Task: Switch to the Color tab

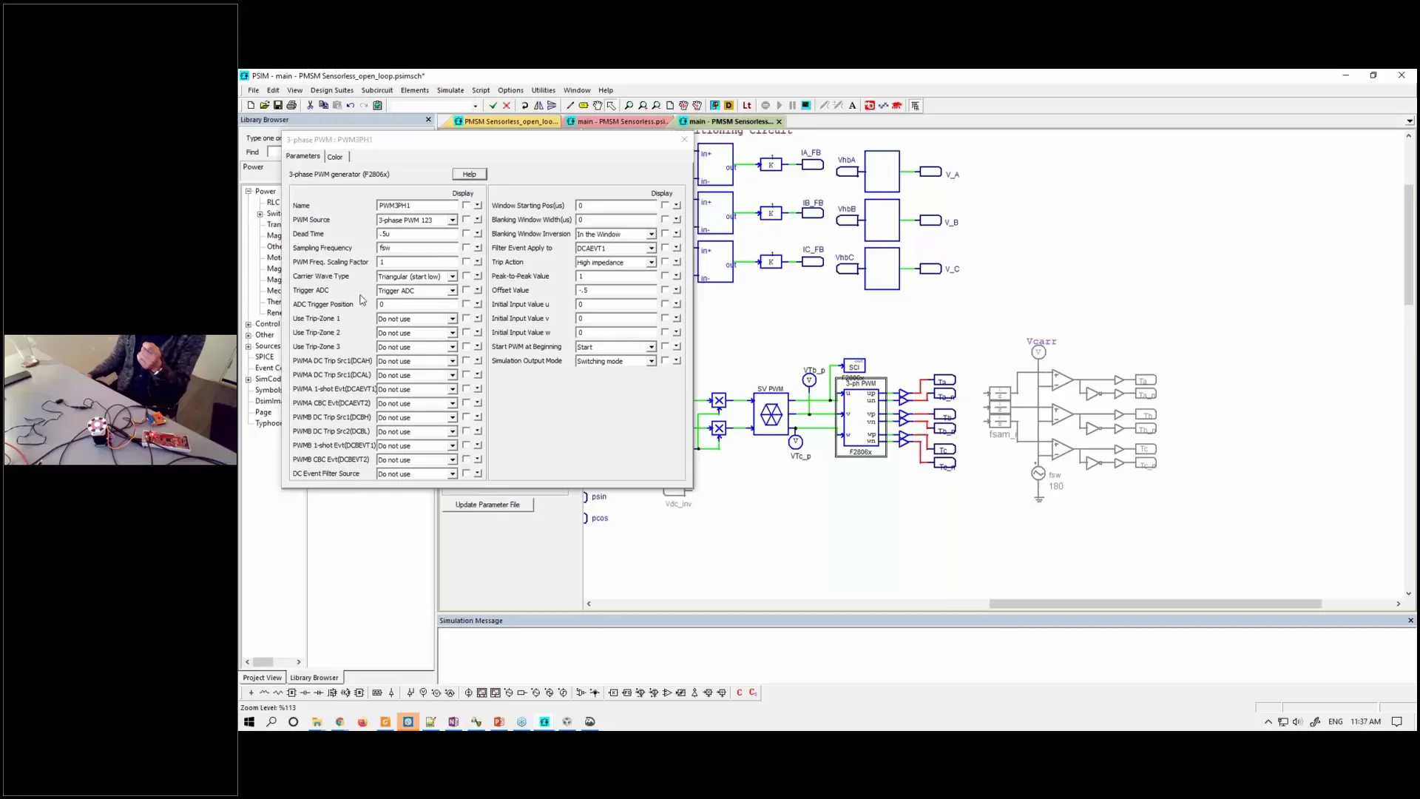Action: [335, 157]
